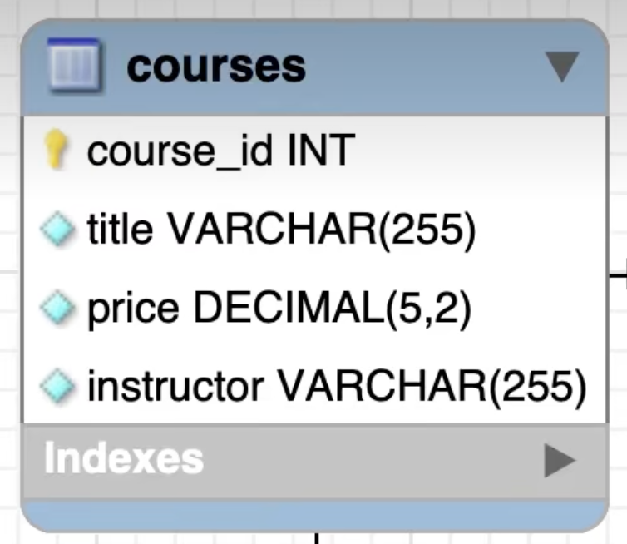This screenshot has height=544, width=627.
Task: Expand the Indexes section arrow
Action: (x=559, y=459)
